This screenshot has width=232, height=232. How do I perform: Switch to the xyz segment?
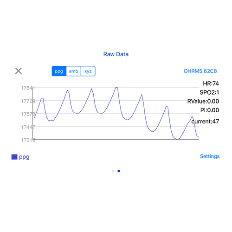[88, 71]
